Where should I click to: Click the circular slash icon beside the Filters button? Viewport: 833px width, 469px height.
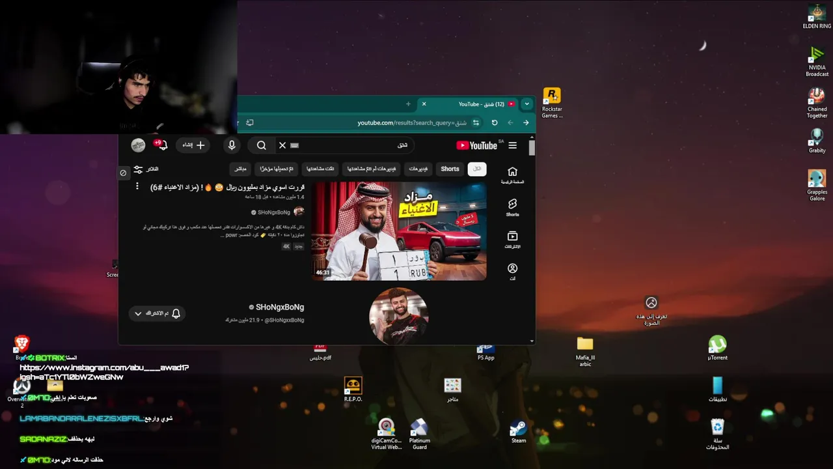pyautogui.click(x=123, y=173)
